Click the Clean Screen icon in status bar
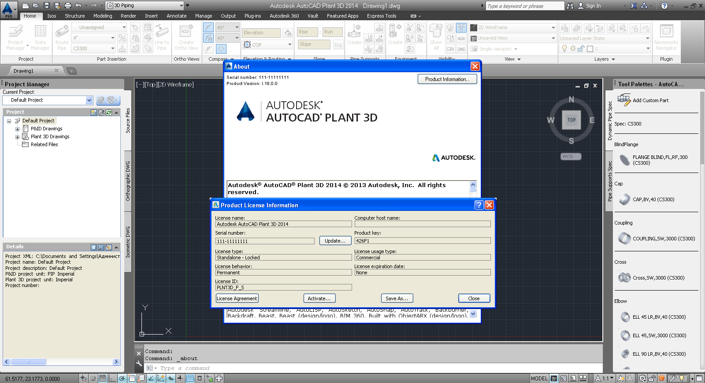This screenshot has height=383, width=705. (699, 378)
